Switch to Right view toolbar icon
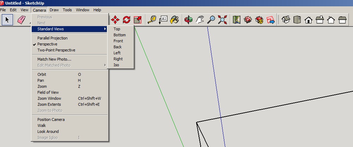The width and height of the screenshot is (353, 147). pos(320,20)
